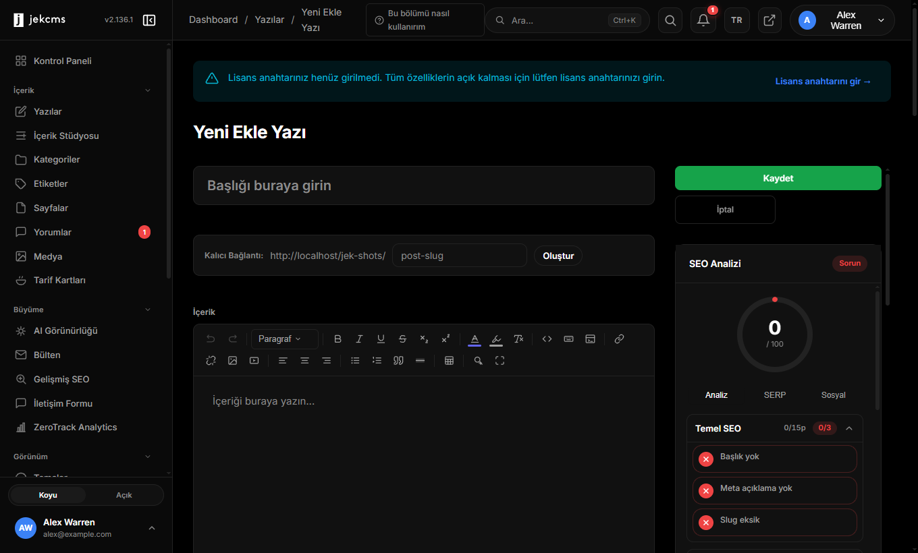The image size is (918, 553).
Task: Collapse the Büyüme sidebar section
Action: point(148,310)
